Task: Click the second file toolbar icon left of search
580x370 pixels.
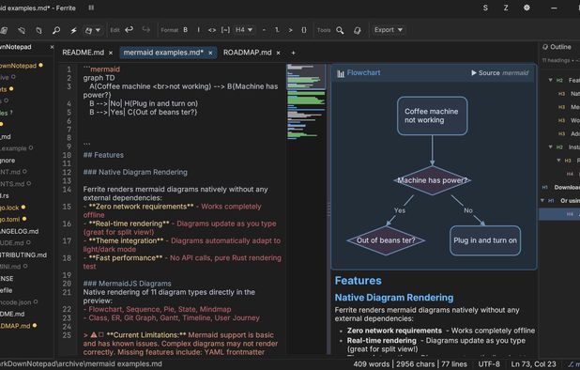Action: 22,30
